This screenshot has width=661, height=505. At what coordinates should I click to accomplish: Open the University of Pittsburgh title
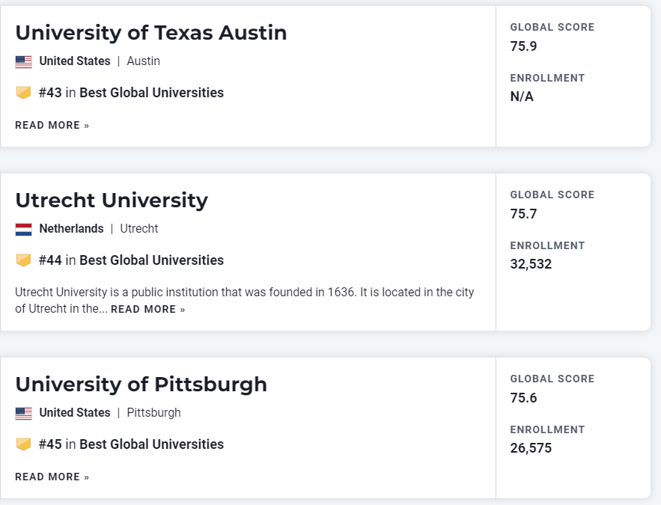click(141, 385)
